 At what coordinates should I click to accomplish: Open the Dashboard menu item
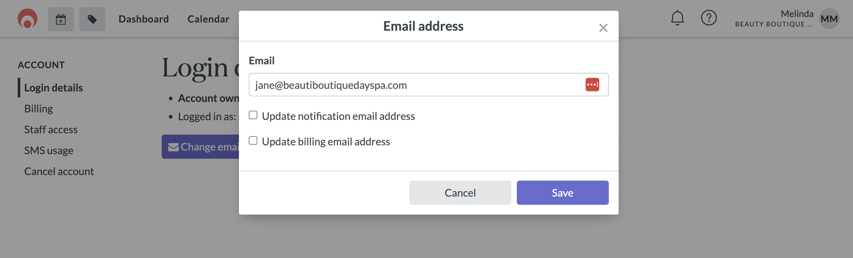(144, 19)
